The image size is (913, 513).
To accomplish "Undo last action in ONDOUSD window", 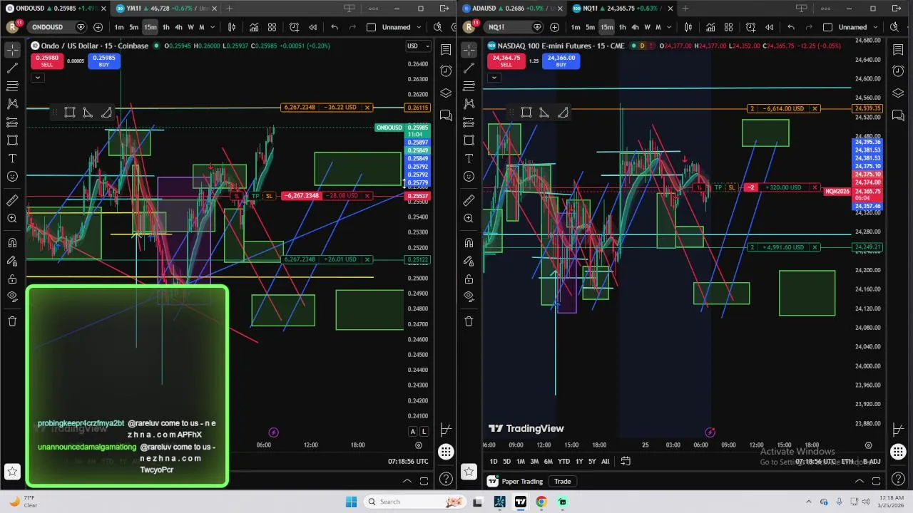I will coord(334,27).
